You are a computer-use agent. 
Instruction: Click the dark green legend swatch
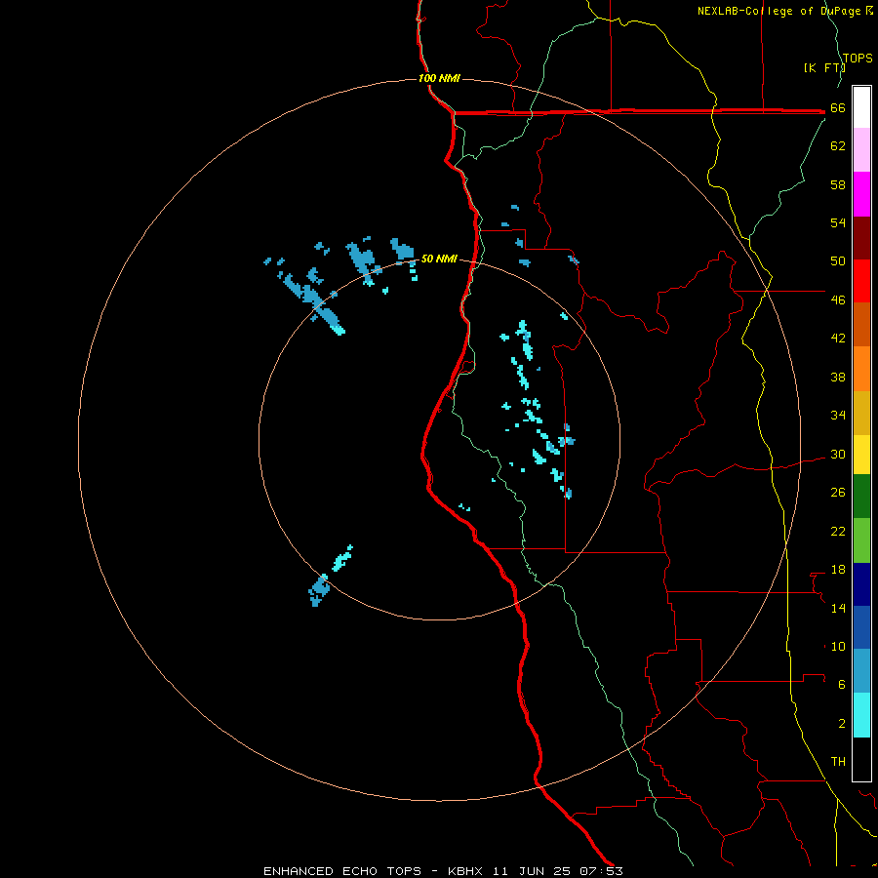pos(861,497)
